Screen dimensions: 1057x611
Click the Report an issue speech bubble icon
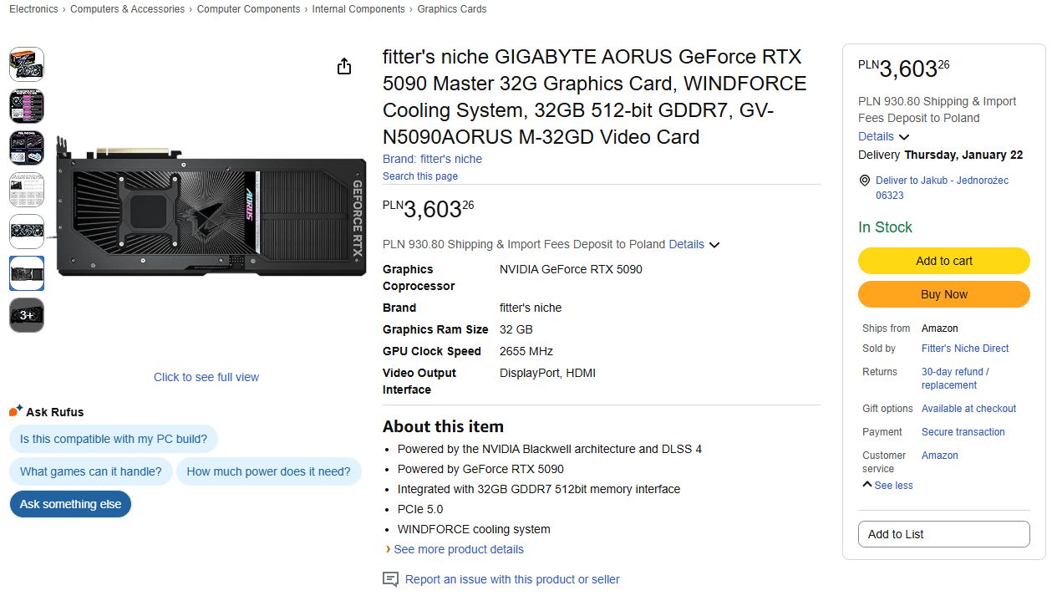[x=390, y=578]
